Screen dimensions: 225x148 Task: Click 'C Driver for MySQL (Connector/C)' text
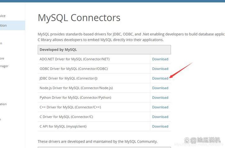pos(66,117)
